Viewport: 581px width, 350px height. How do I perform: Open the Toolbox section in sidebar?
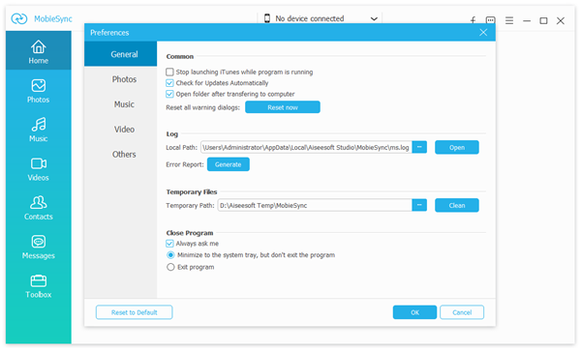click(x=39, y=286)
